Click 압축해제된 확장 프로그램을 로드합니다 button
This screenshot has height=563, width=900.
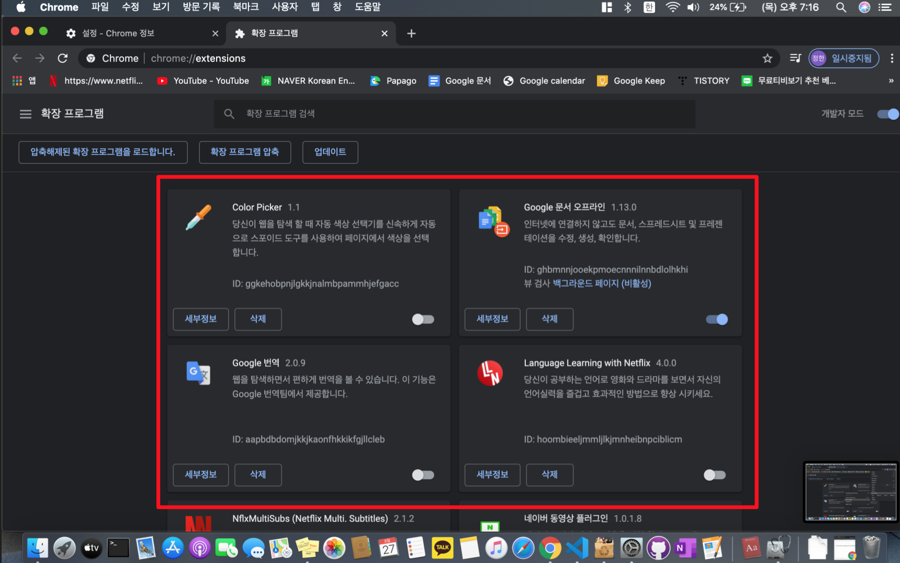(x=103, y=152)
